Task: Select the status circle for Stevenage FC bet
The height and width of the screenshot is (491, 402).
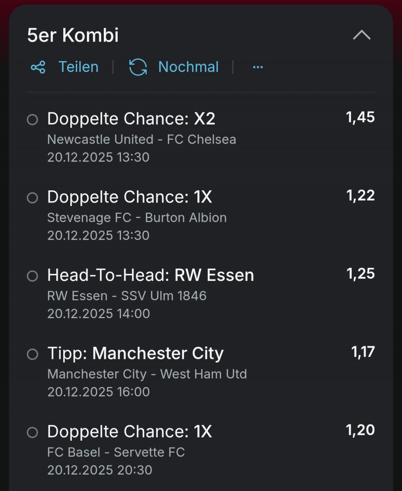Action: (x=32, y=198)
